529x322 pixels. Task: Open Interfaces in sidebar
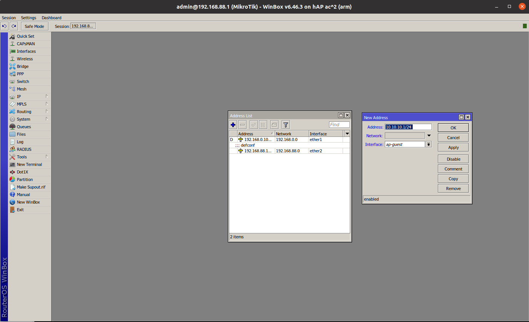29,51
